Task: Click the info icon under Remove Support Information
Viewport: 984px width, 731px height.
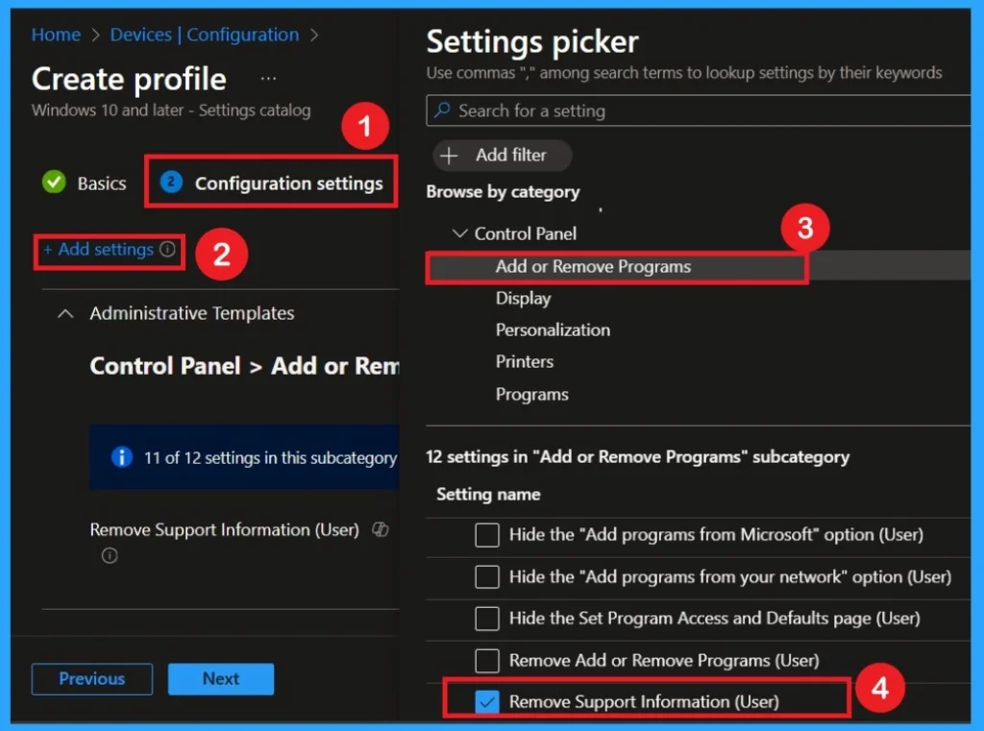Action: [110, 555]
